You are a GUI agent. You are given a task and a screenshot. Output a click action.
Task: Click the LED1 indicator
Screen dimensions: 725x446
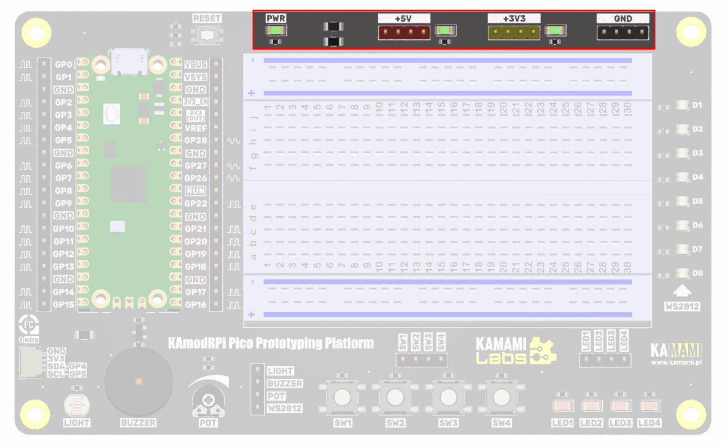click(x=562, y=406)
